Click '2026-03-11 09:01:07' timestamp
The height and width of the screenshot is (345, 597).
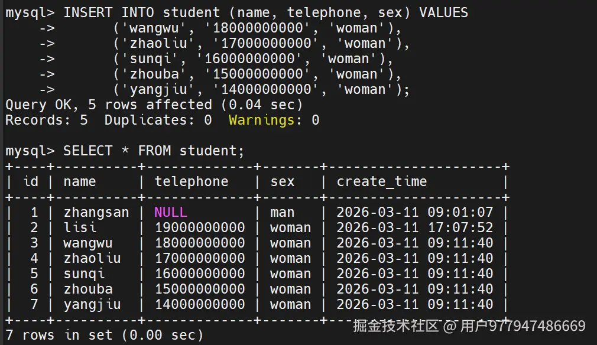pos(415,212)
